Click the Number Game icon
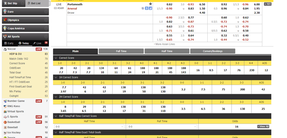The width and height of the screenshot is (287, 138). [x=5, y=101]
